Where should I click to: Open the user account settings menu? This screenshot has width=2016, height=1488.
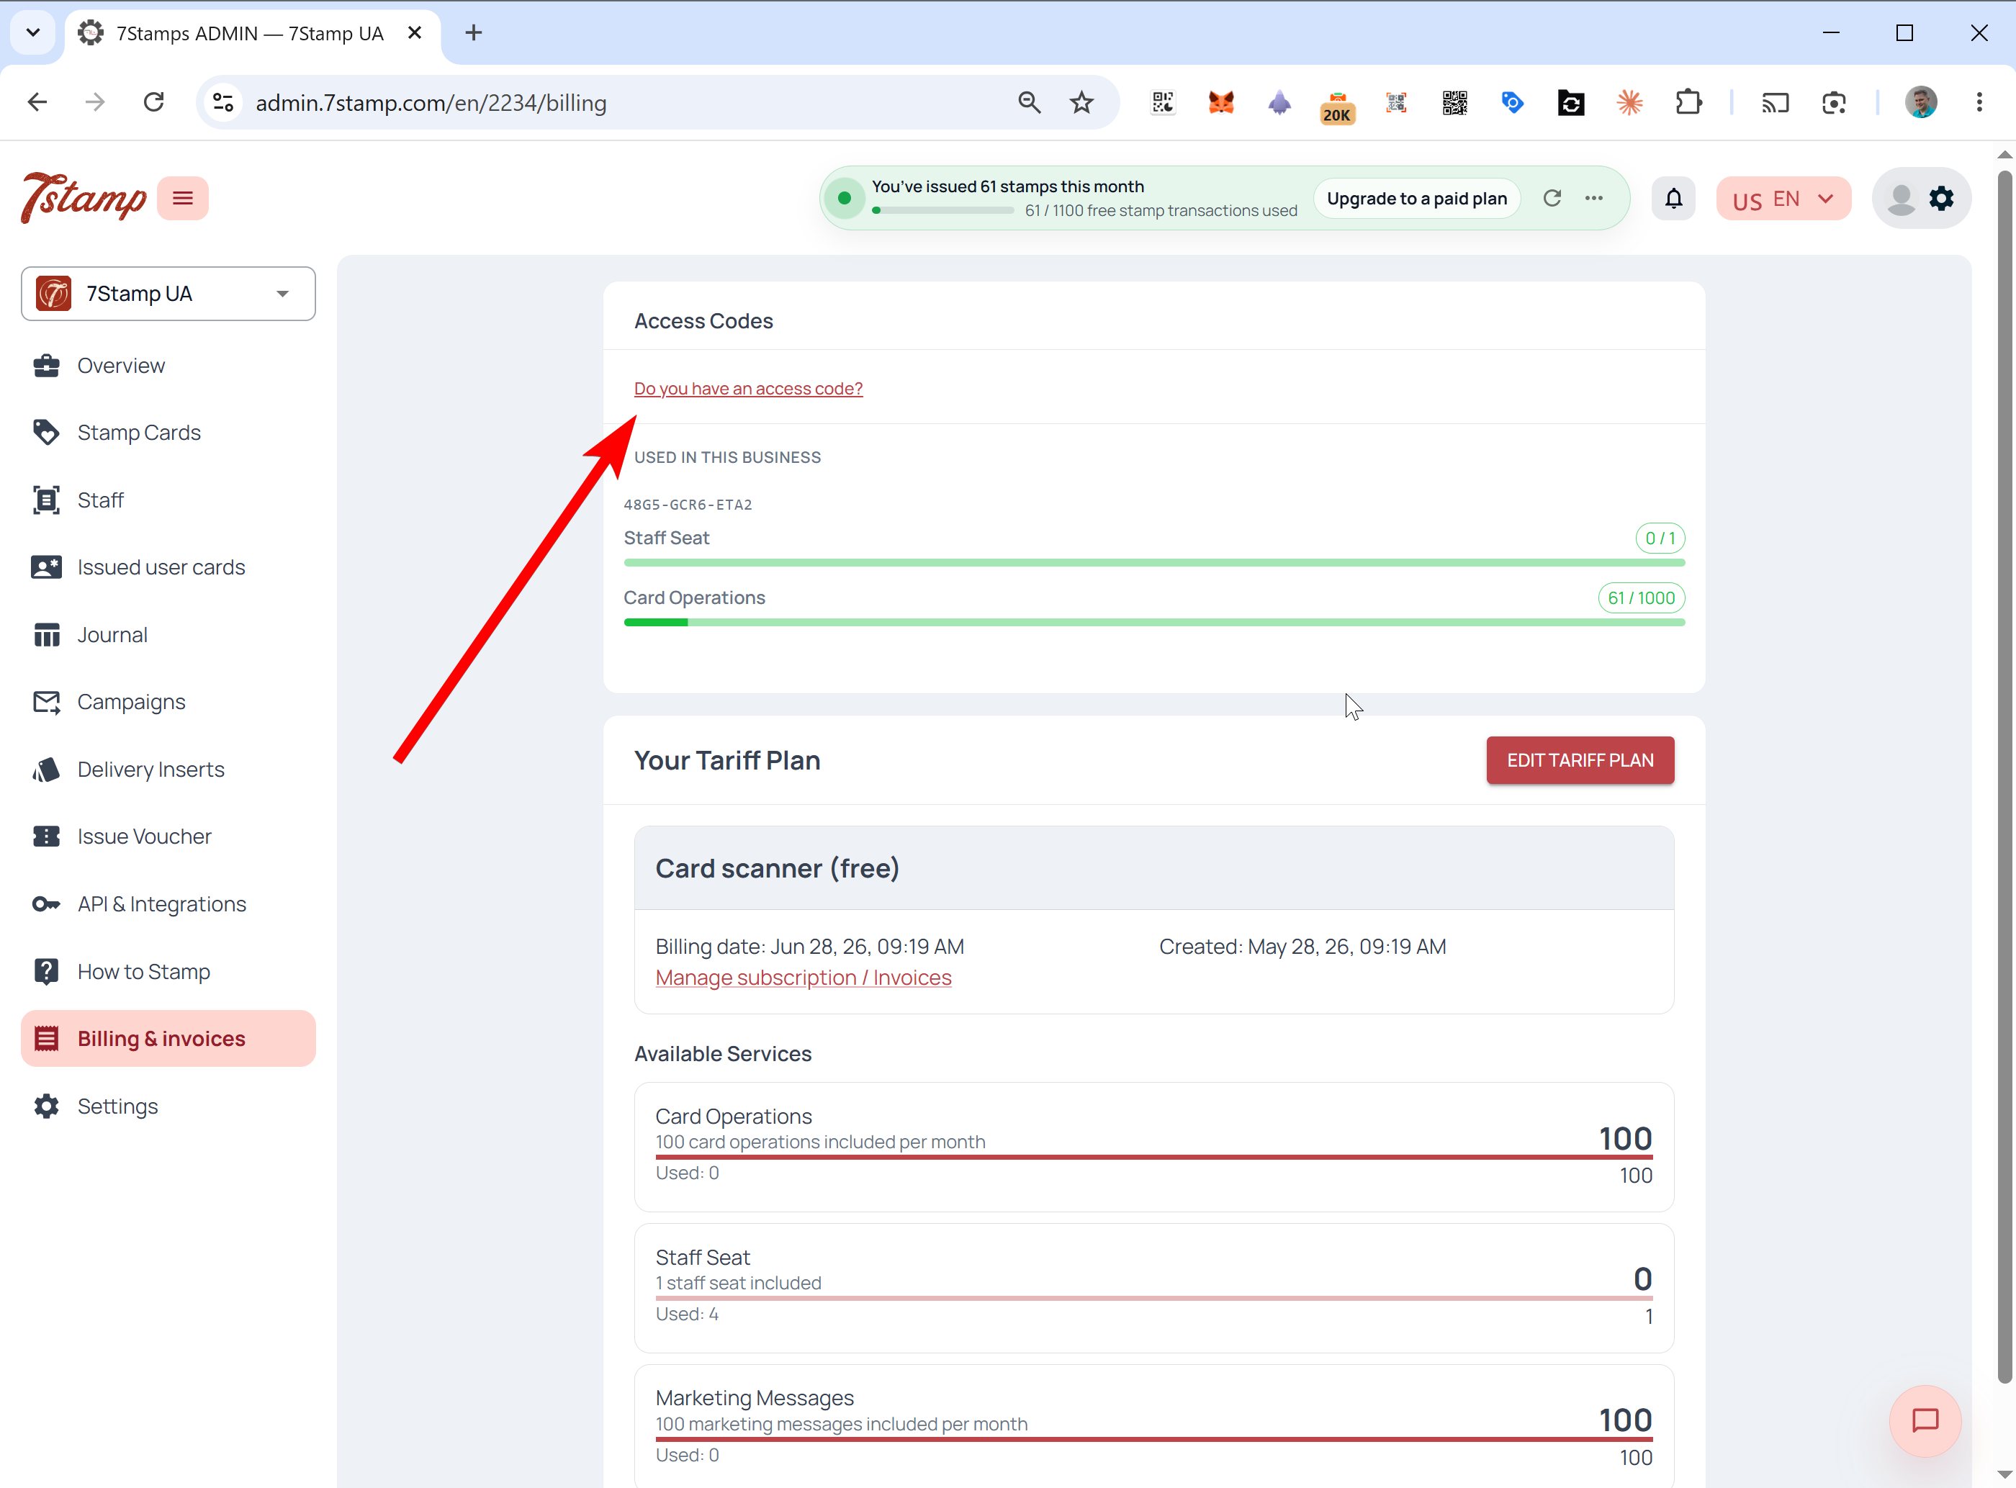pyautogui.click(x=1920, y=198)
